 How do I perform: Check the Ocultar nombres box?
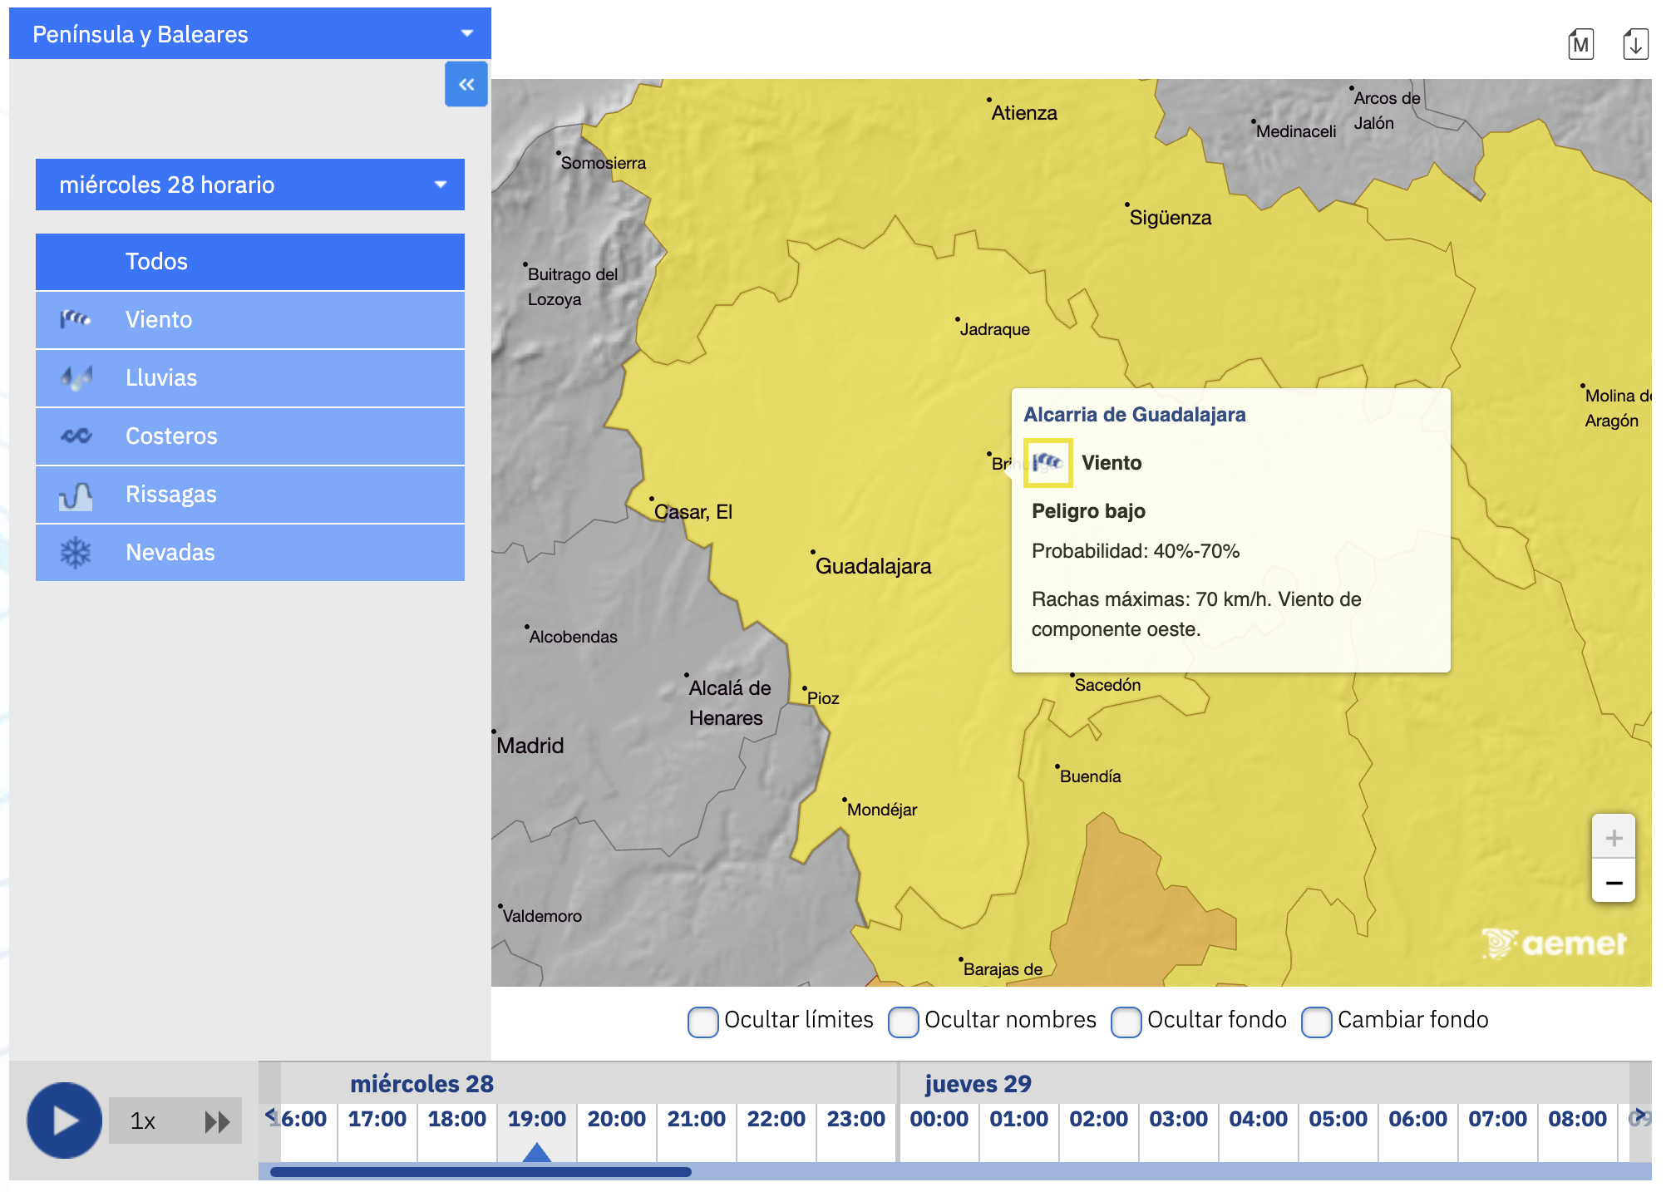tap(903, 1022)
